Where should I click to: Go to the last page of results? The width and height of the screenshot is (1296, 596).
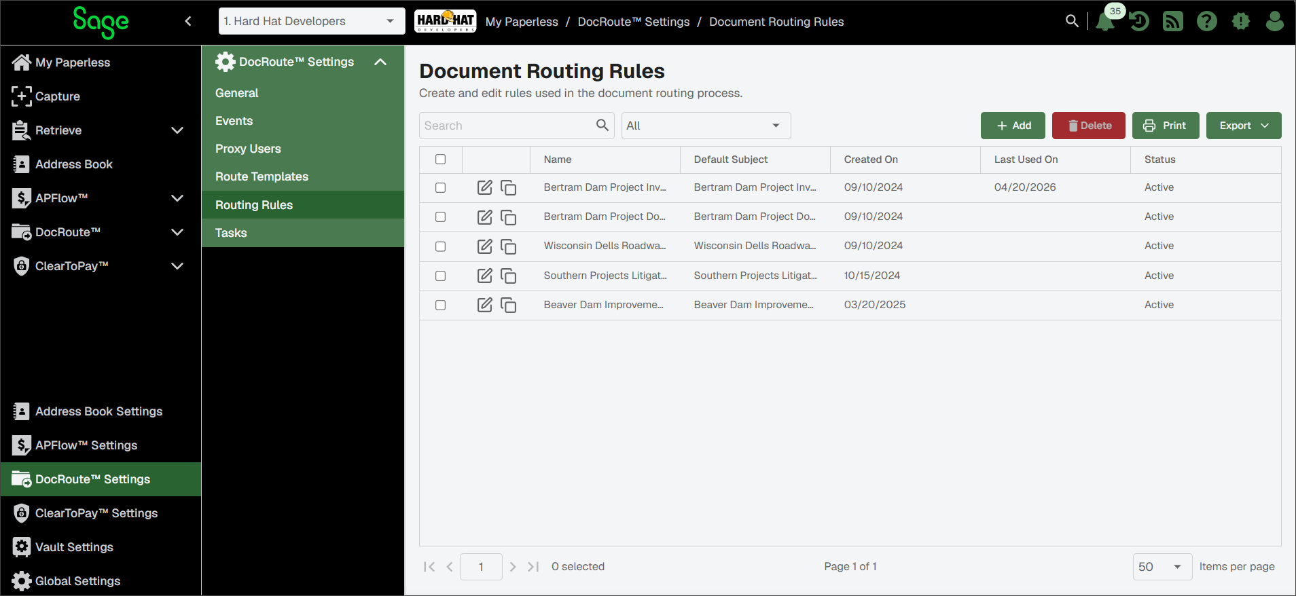click(x=533, y=567)
